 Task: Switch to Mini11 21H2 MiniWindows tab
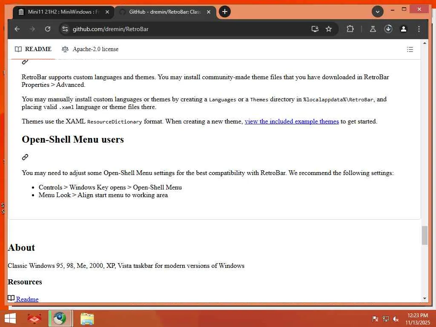click(x=63, y=12)
